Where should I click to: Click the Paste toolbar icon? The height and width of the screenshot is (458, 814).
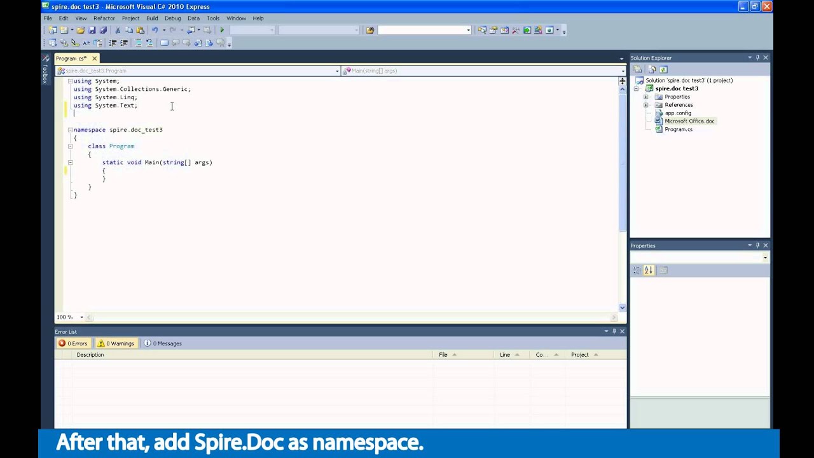tap(141, 30)
